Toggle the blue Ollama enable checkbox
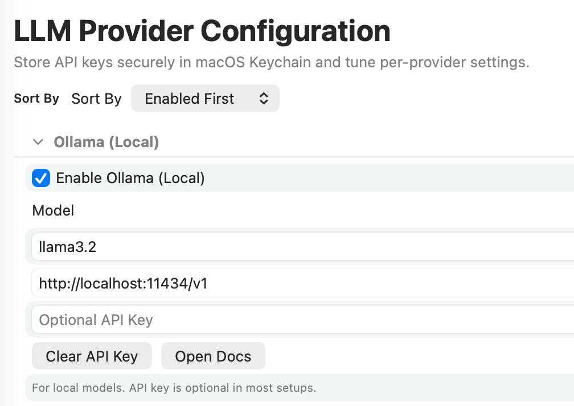Screen dimensions: 574x406 (40, 178)
